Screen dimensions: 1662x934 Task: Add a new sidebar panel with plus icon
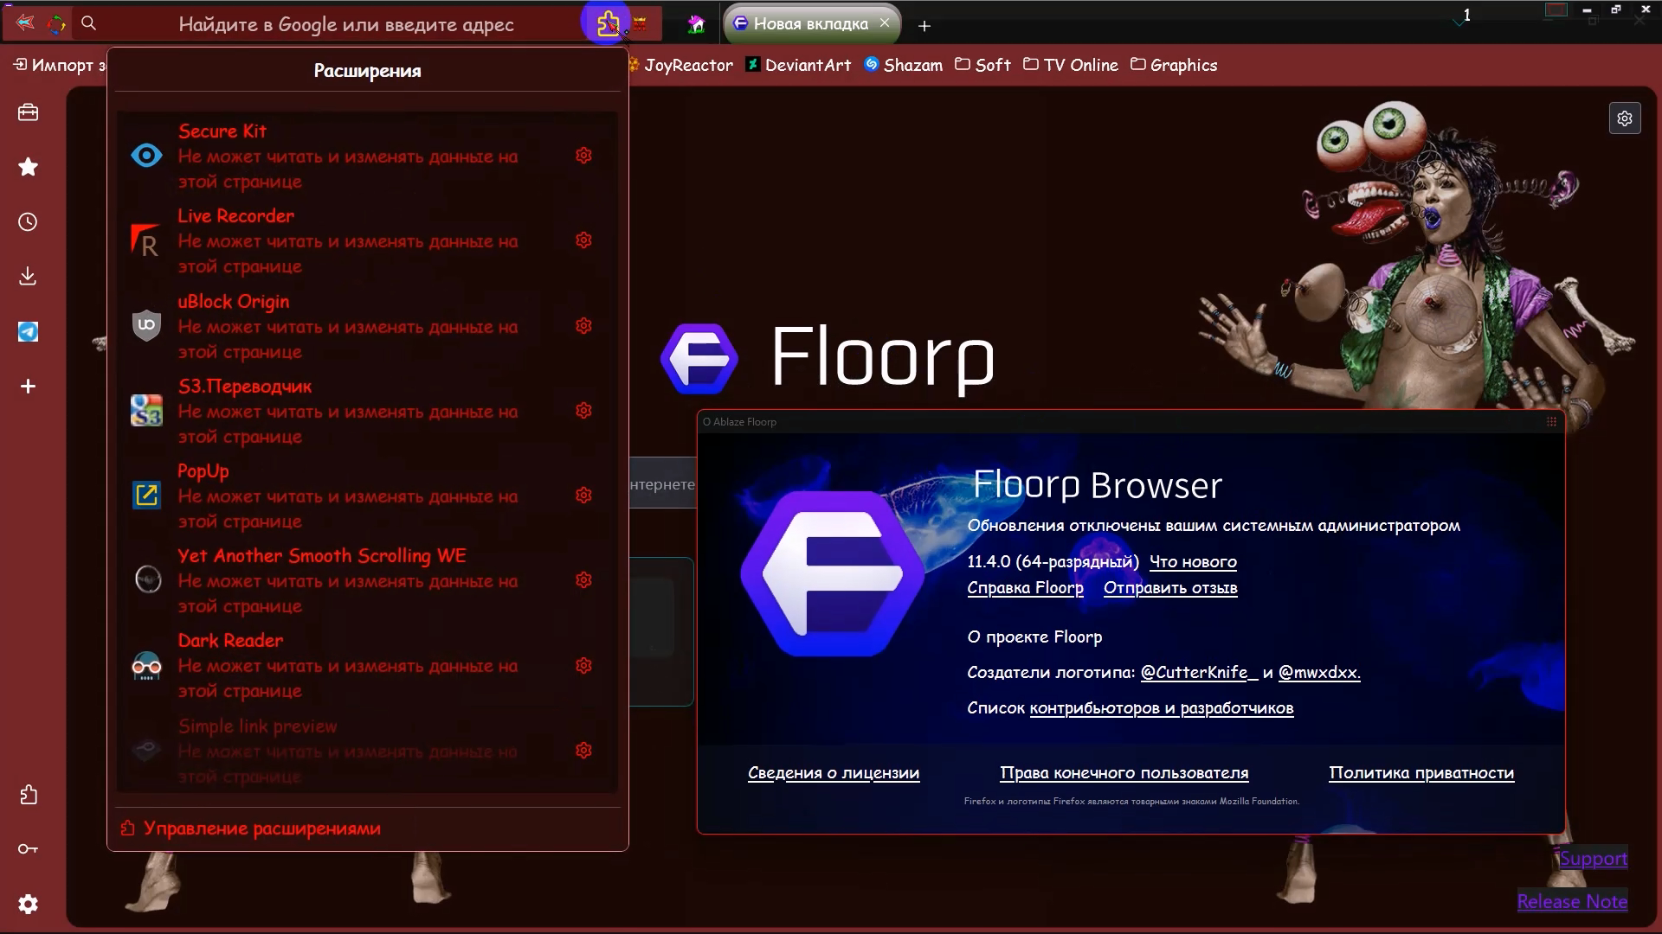tap(28, 387)
